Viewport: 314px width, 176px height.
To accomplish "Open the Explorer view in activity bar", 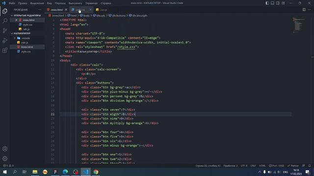I will tap(5, 11).
